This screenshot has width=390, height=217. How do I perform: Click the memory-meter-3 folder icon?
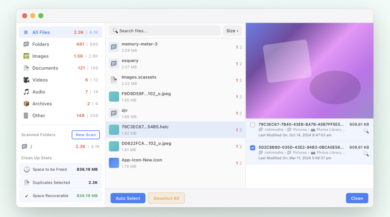click(114, 47)
